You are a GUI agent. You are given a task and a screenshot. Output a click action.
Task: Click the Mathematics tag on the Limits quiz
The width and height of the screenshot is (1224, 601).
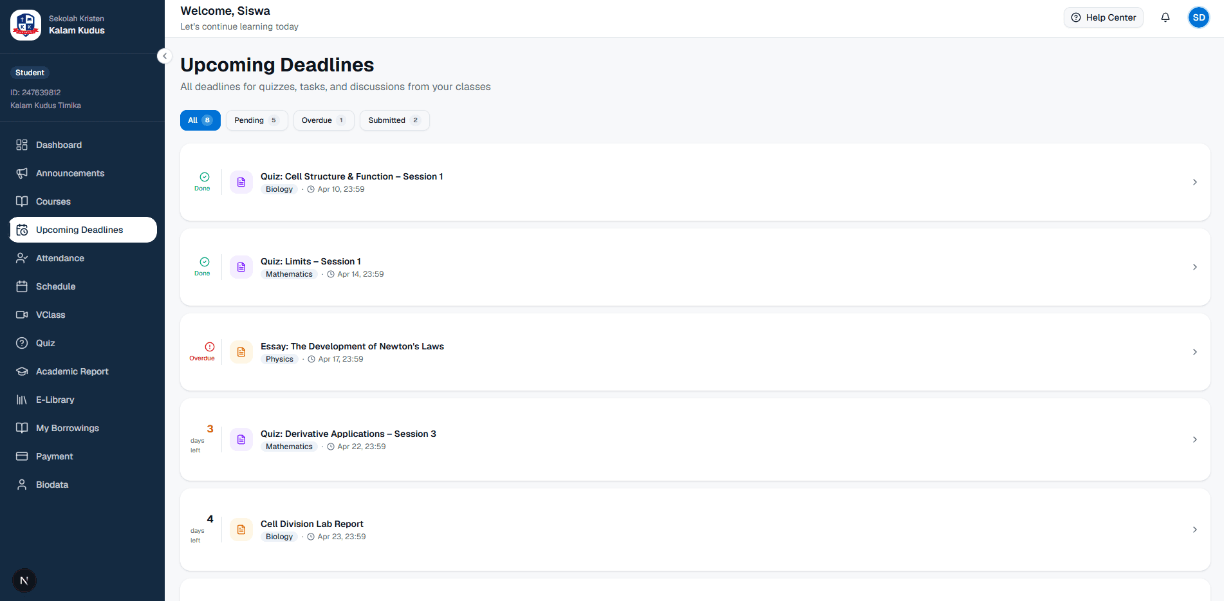pos(289,274)
